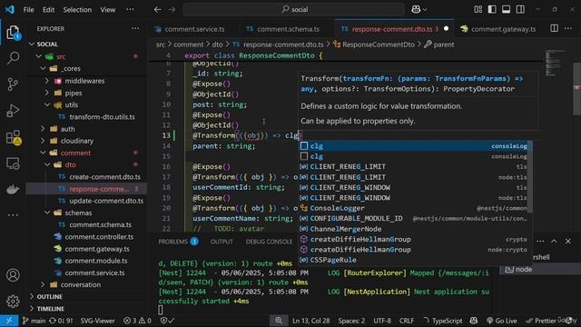The width and height of the screenshot is (581, 327).
Task: Click the zoom magnifier in status bar
Action: pyautogui.click(x=279, y=321)
